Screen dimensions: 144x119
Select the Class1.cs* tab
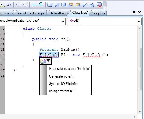80,13
